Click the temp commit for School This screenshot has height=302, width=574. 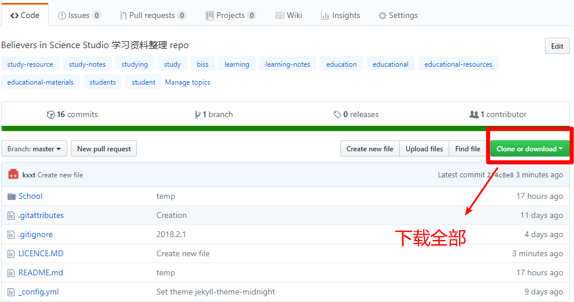click(x=165, y=197)
